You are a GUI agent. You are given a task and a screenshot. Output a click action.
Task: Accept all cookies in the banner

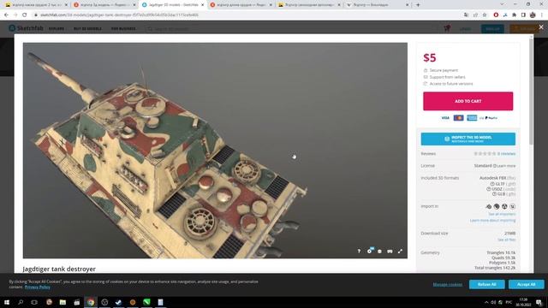point(527,284)
